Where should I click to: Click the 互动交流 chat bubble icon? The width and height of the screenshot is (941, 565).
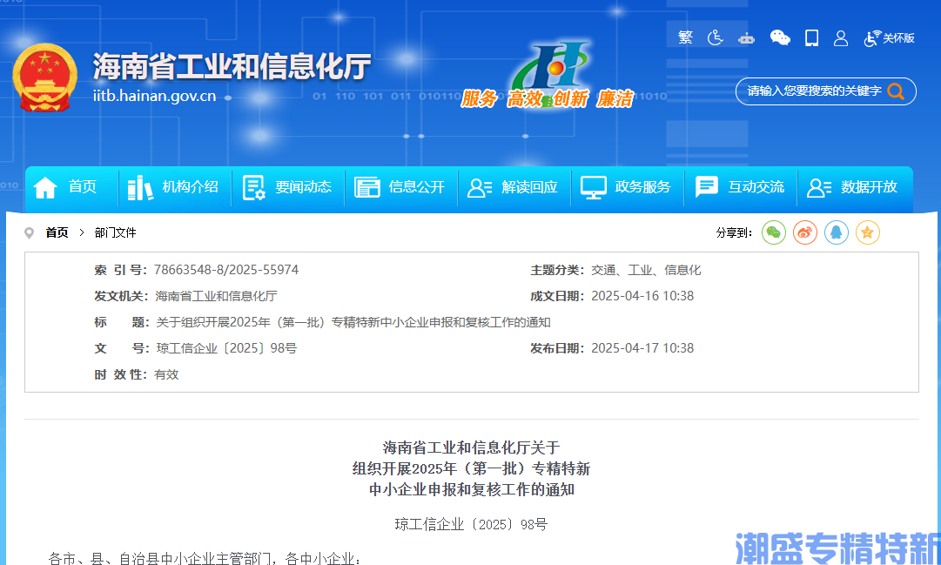coord(706,186)
